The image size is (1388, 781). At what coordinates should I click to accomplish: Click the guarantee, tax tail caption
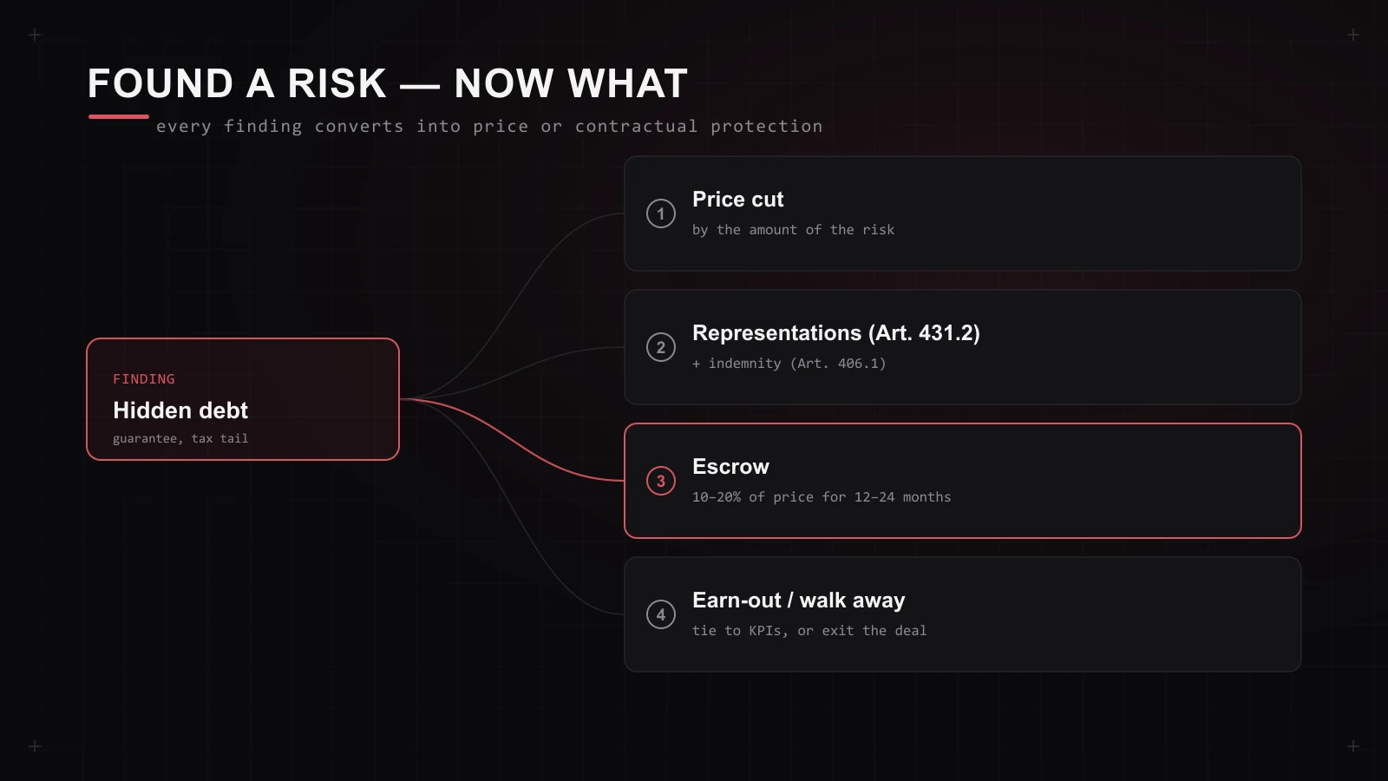[180, 439]
